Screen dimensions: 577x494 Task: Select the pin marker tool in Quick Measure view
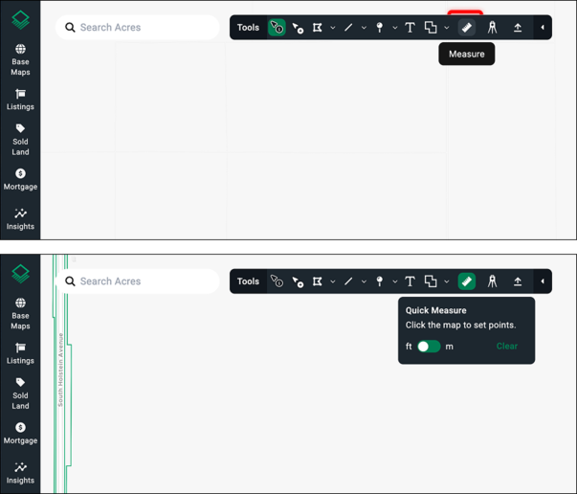(x=380, y=281)
